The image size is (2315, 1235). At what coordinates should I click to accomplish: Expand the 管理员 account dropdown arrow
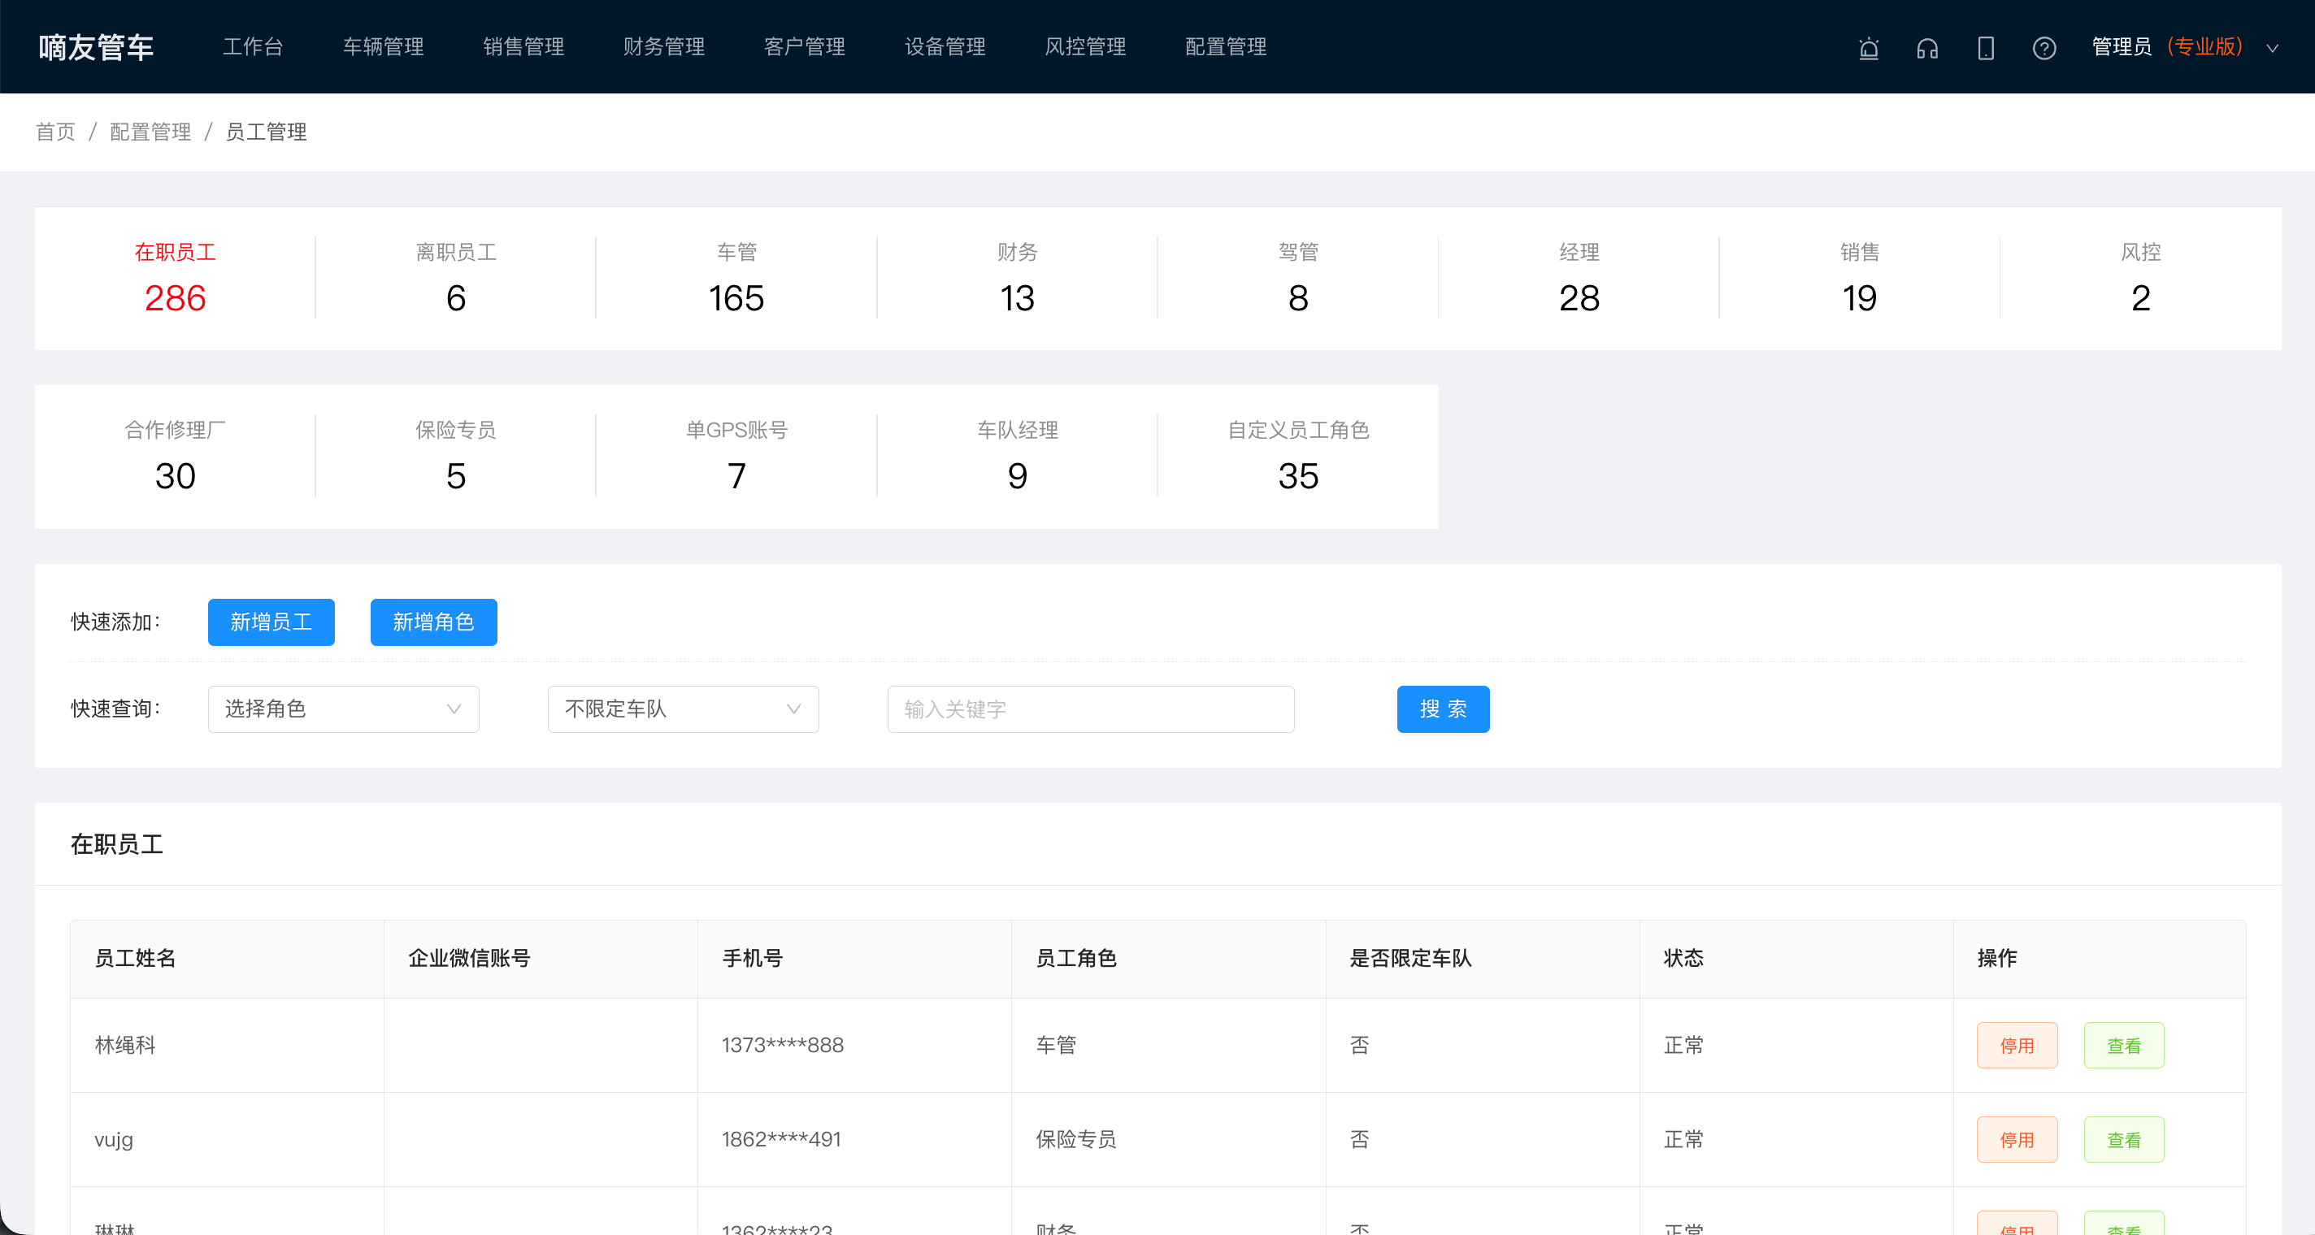(2272, 49)
